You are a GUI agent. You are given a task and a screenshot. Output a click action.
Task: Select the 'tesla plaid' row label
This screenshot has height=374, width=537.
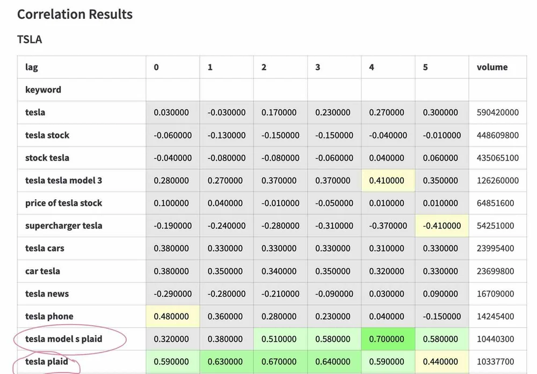point(82,361)
